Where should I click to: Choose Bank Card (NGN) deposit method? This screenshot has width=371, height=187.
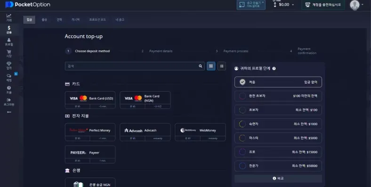[145, 100]
